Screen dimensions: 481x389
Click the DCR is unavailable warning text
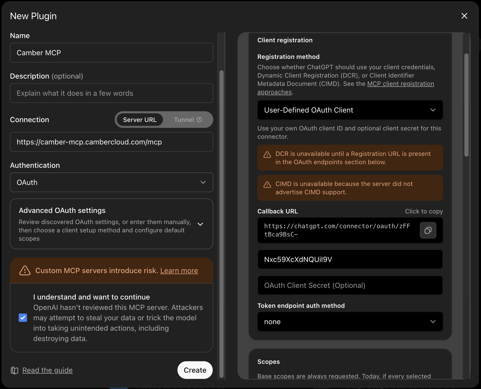click(x=353, y=158)
